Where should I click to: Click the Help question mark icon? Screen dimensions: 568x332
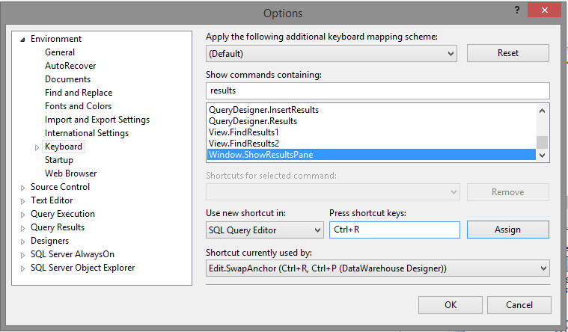coord(516,11)
